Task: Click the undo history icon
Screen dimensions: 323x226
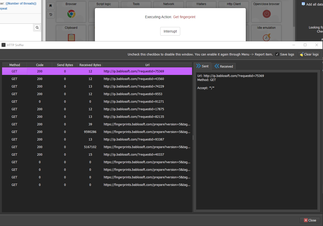Action: 50,15
